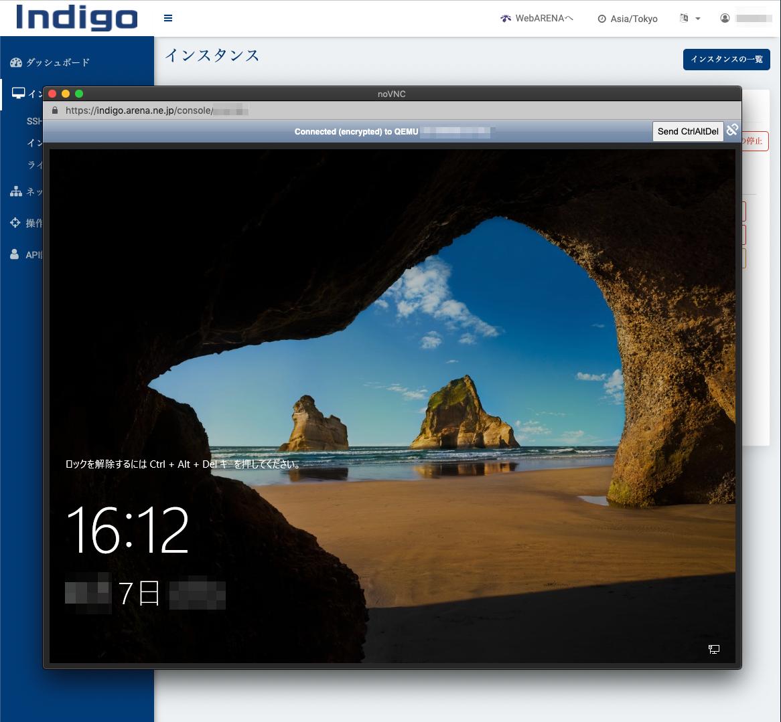Click the Indigo logo
This screenshot has height=722, width=781.
[x=77, y=17]
